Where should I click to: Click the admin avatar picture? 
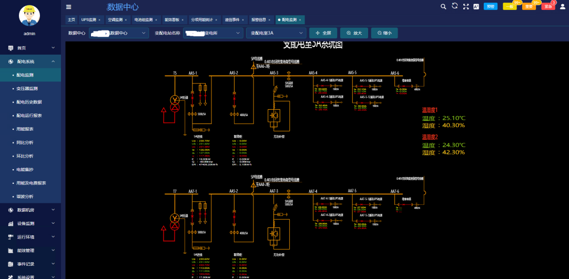coord(29,16)
